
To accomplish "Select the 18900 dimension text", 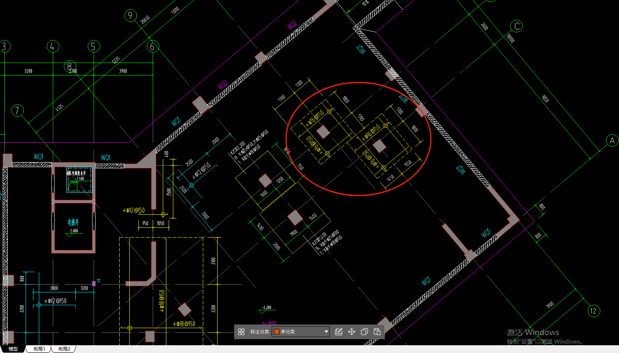I will (511, 38).
